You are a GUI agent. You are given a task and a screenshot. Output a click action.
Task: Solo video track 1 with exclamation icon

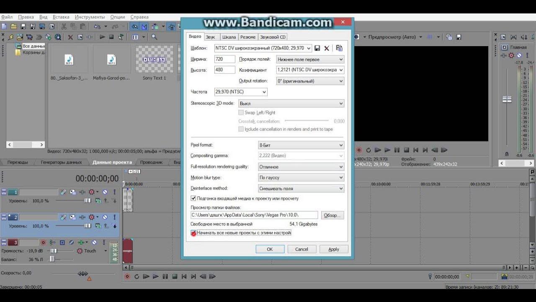(115, 192)
